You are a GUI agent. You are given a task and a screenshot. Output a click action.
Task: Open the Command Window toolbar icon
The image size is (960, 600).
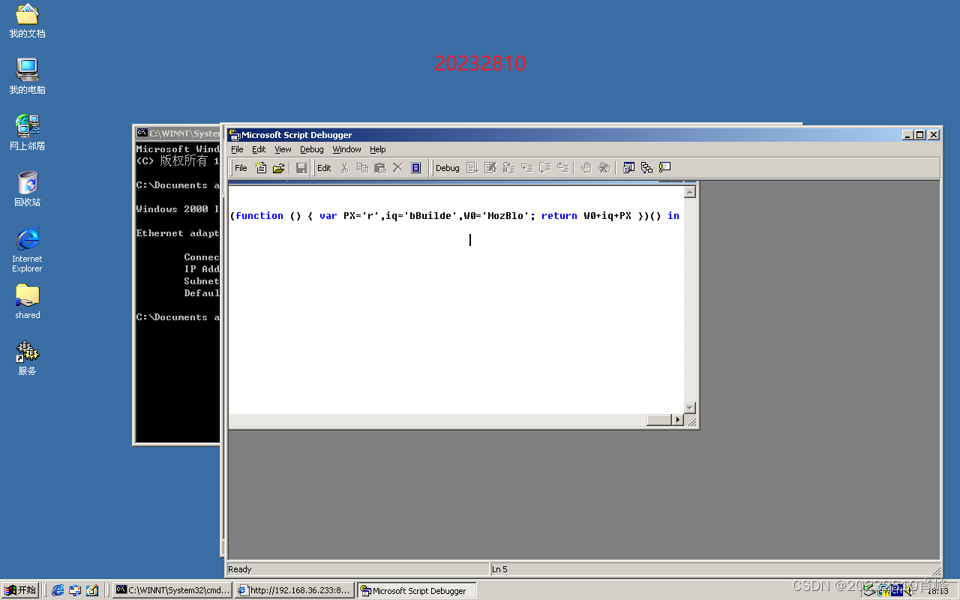coord(664,168)
